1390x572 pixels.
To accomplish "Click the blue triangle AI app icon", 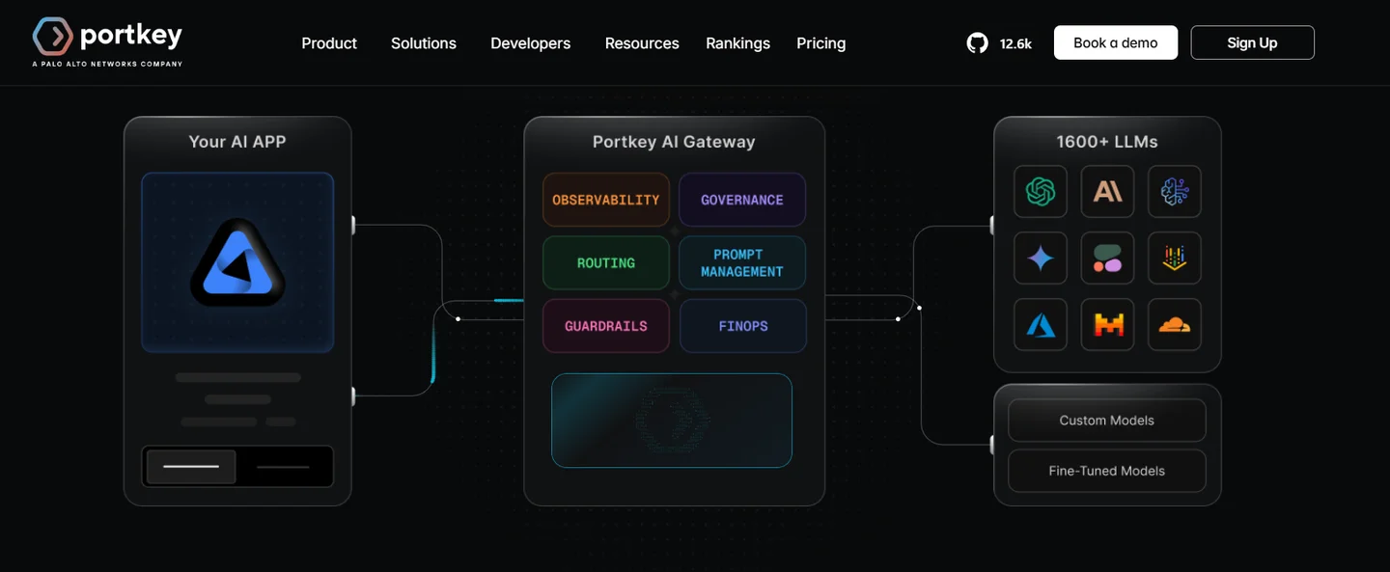I will (237, 262).
